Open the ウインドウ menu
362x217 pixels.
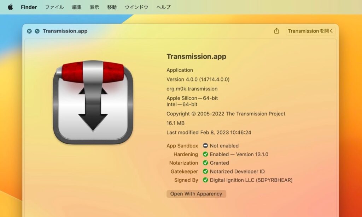tap(136, 7)
